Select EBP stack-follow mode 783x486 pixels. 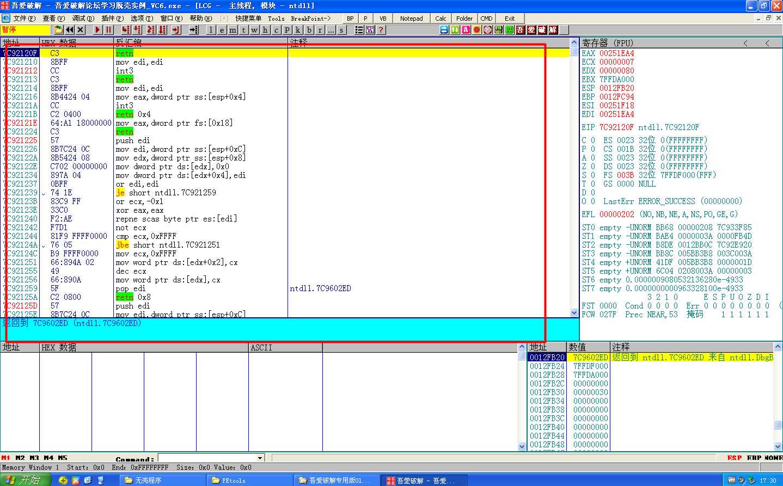click(754, 458)
